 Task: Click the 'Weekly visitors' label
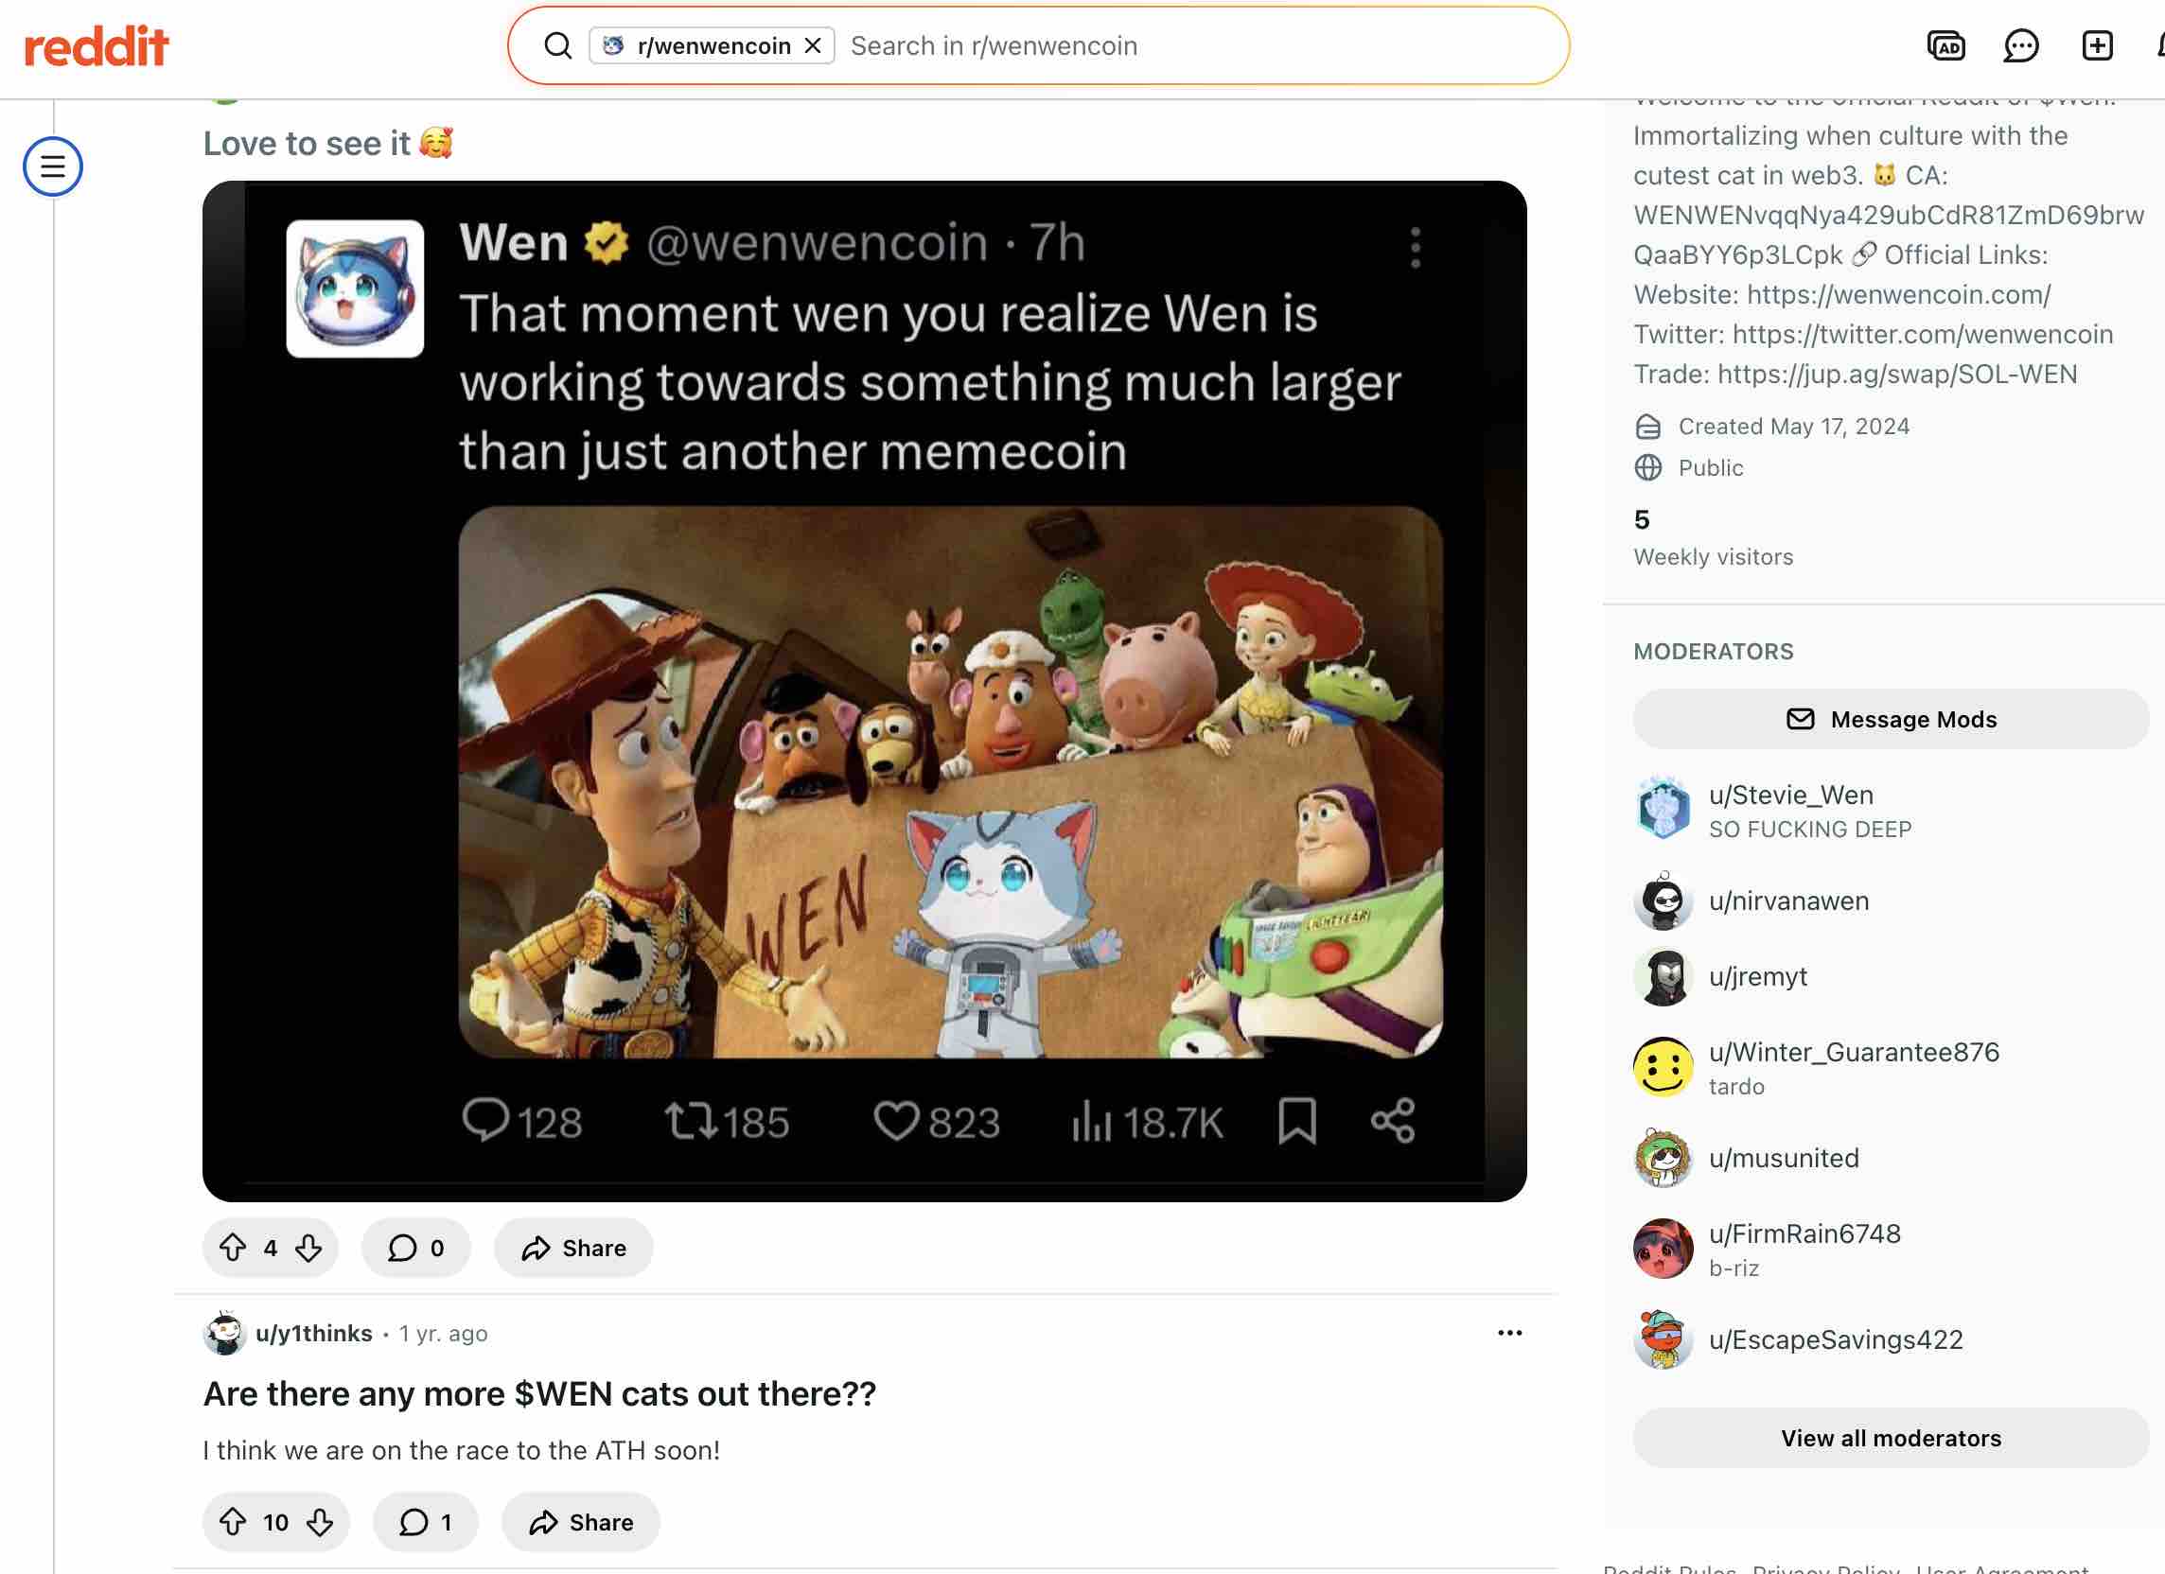pos(1713,556)
